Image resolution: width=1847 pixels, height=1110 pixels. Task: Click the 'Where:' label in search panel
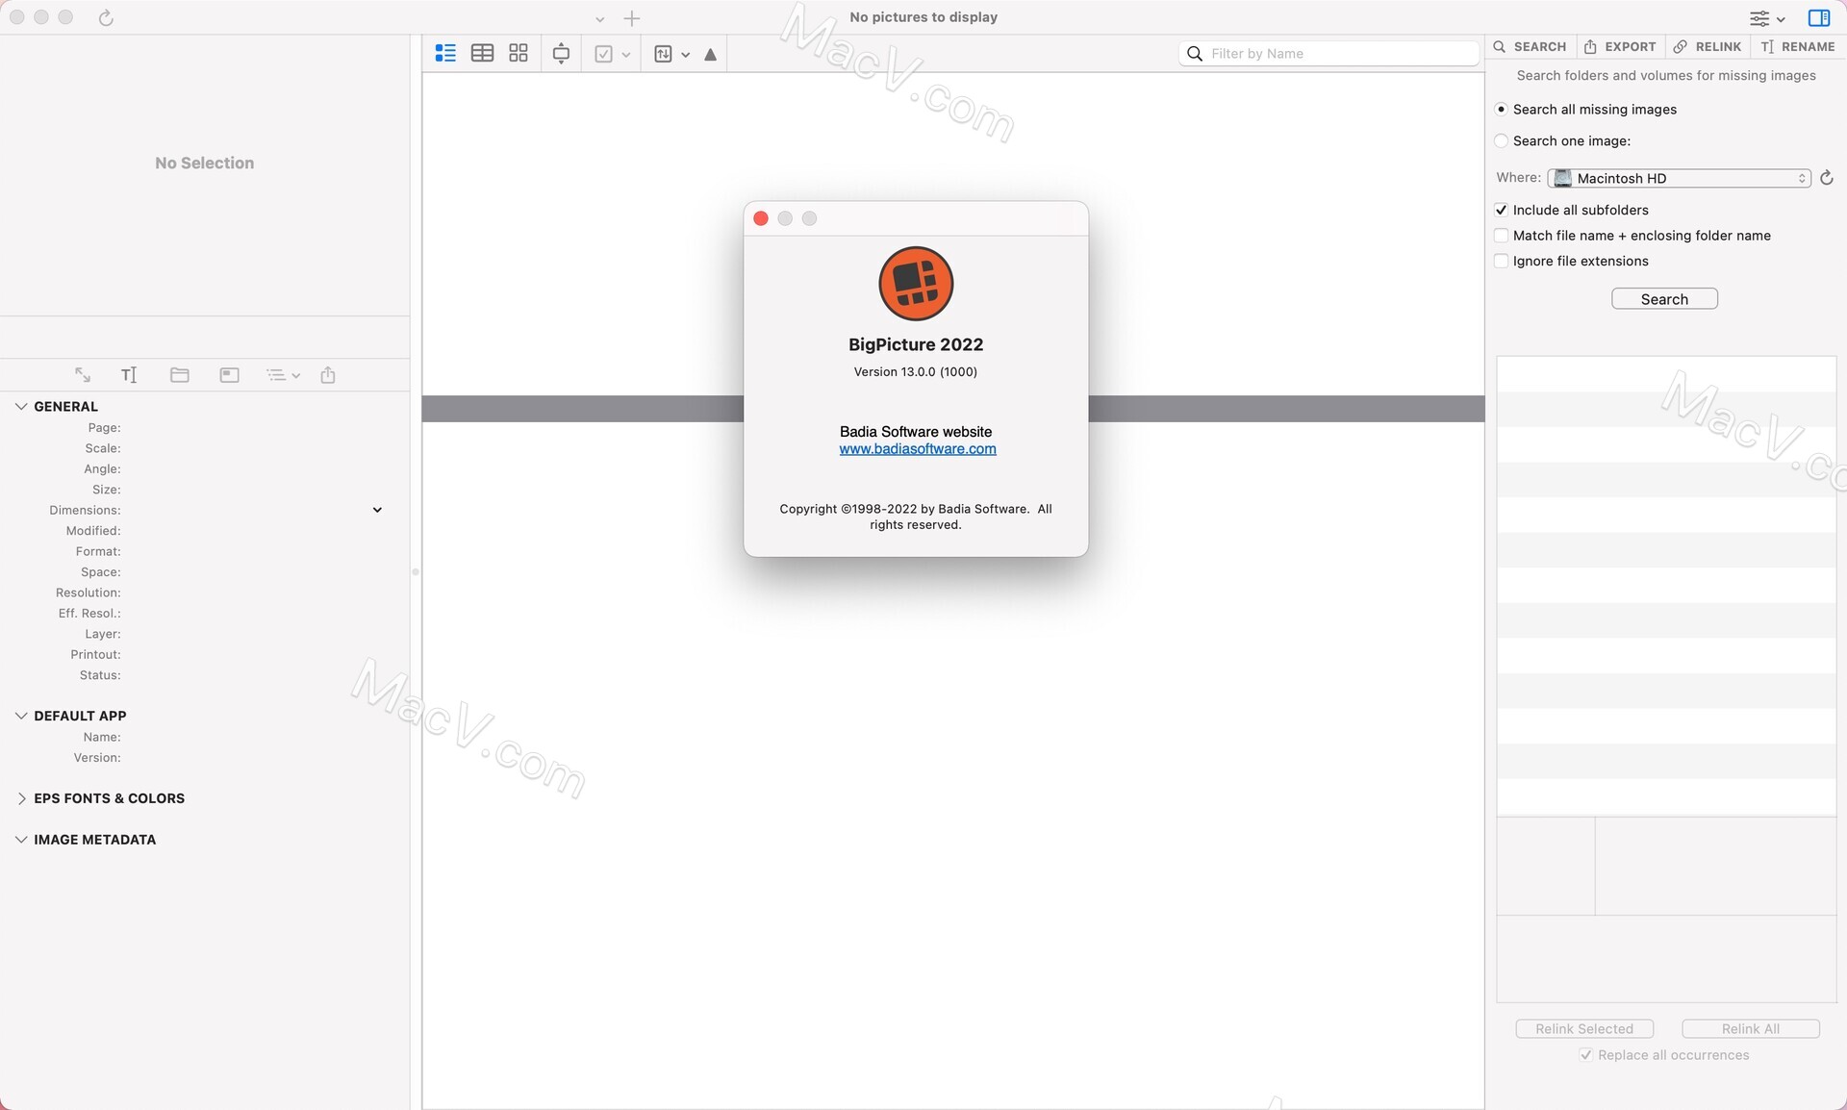point(1518,178)
